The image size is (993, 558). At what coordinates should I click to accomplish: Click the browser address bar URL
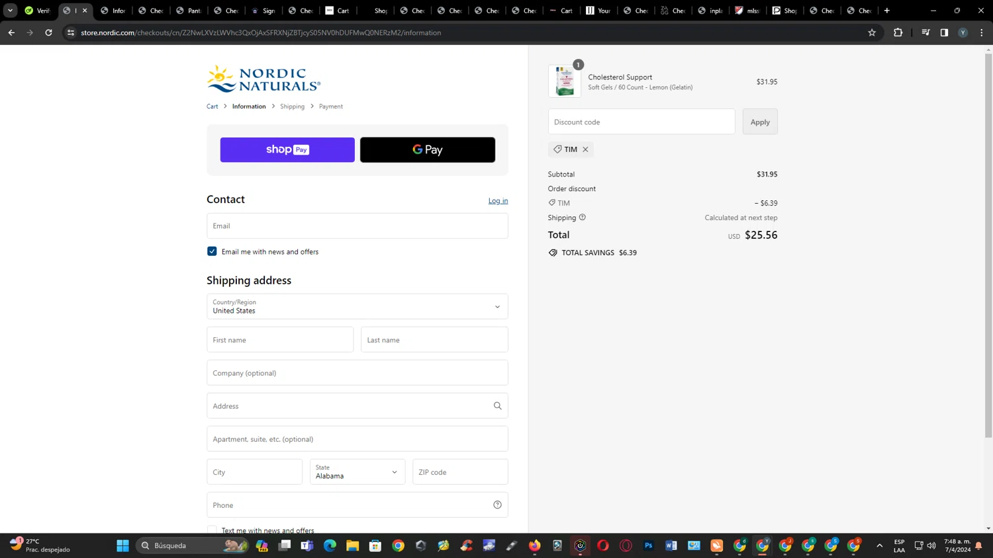(261, 32)
